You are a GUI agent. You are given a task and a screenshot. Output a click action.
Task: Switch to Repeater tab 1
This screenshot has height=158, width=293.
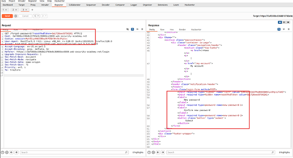pyautogui.click(x=3, y=10)
